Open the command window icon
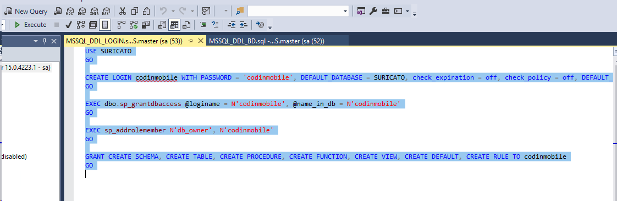This screenshot has width=617, height=201. (398, 12)
